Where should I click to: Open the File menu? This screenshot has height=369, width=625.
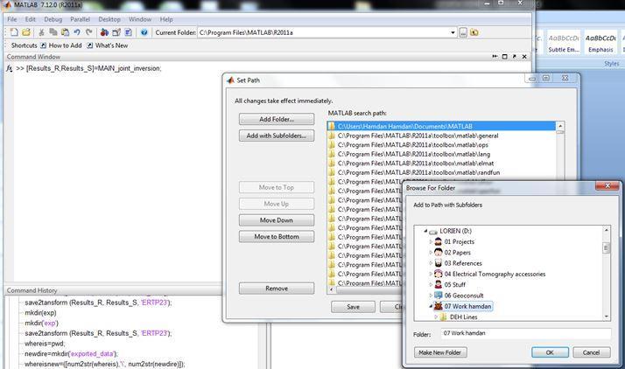(12, 19)
